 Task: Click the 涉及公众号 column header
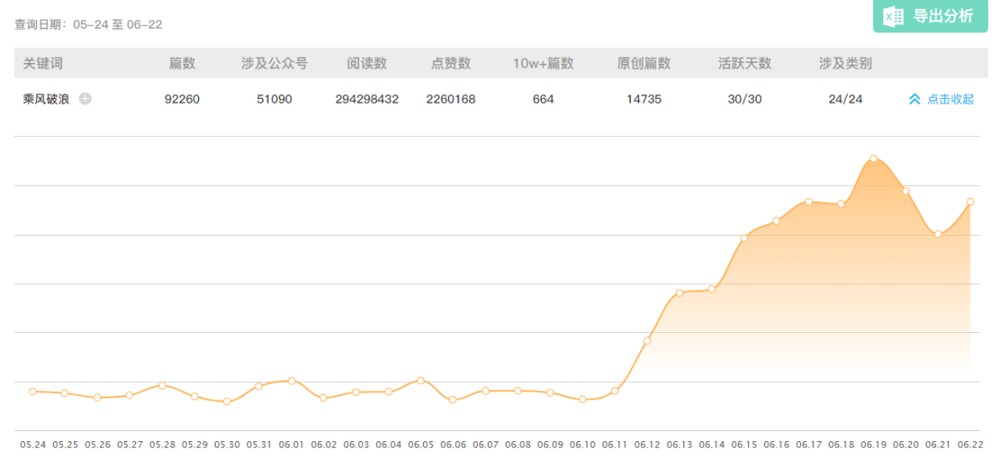click(x=274, y=64)
